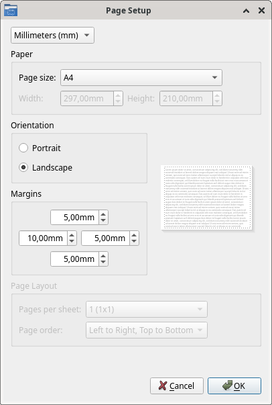Screen dimensions: 272x405
Task: Click the Page size label
Action: click(38, 77)
